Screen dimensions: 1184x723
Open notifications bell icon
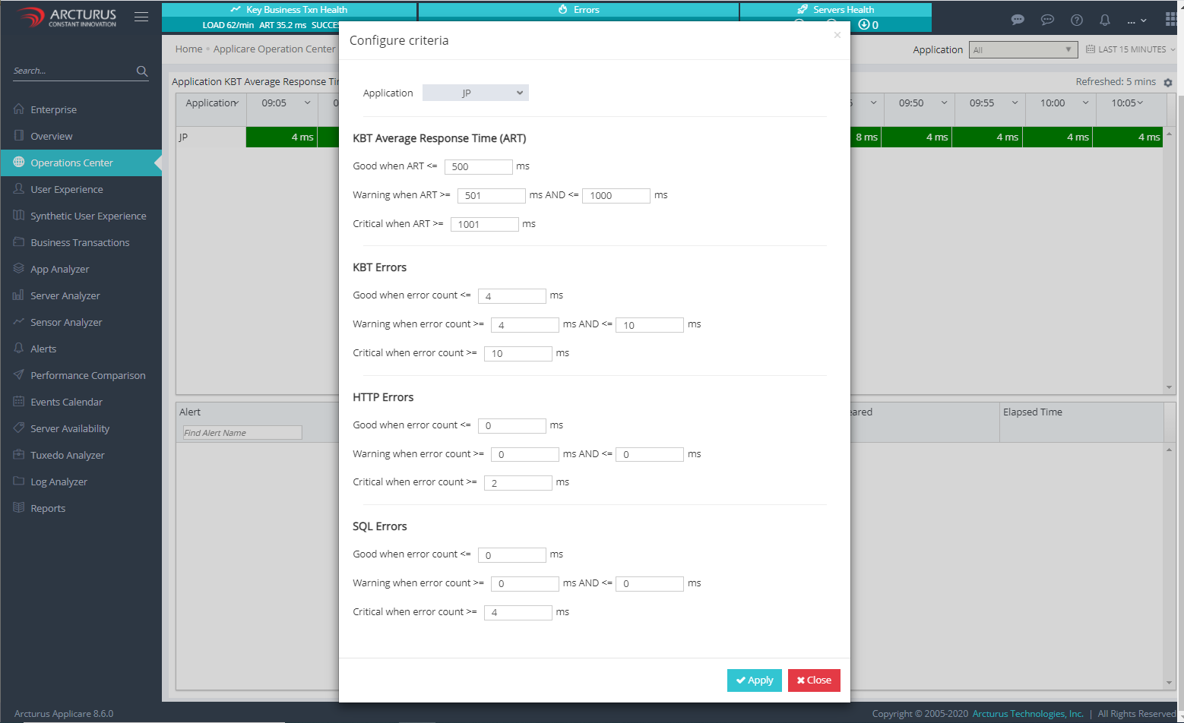[1105, 21]
